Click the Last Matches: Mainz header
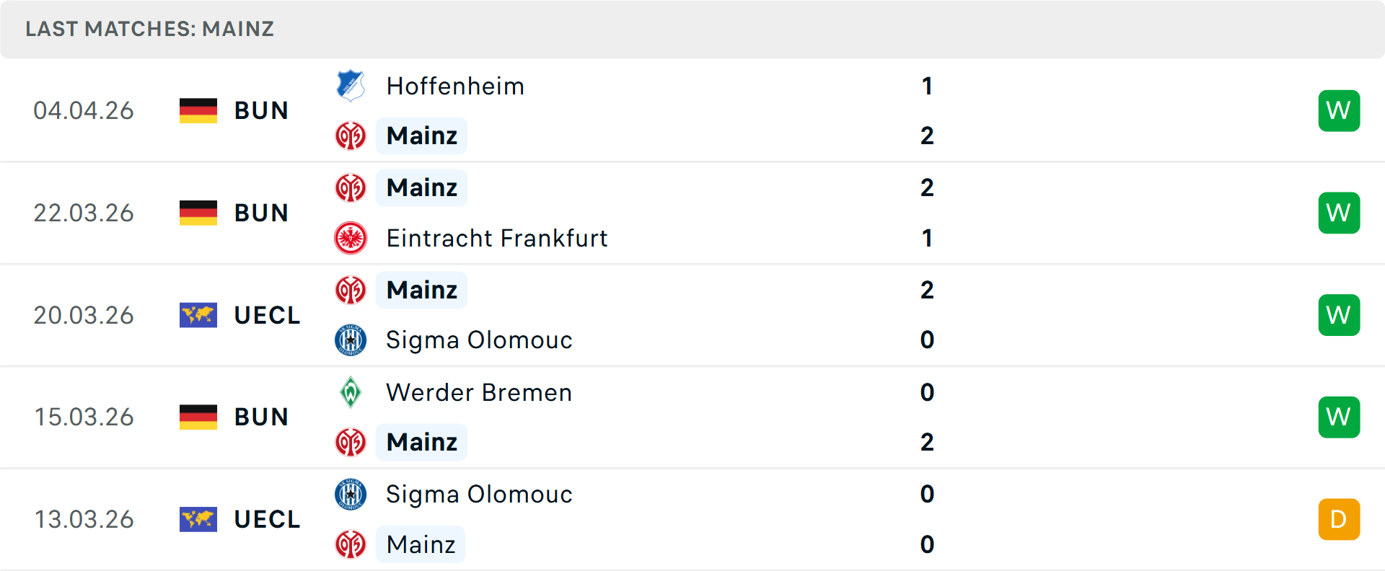Viewport: 1385px width, 571px height. pyautogui.click(x=150, y=29)
